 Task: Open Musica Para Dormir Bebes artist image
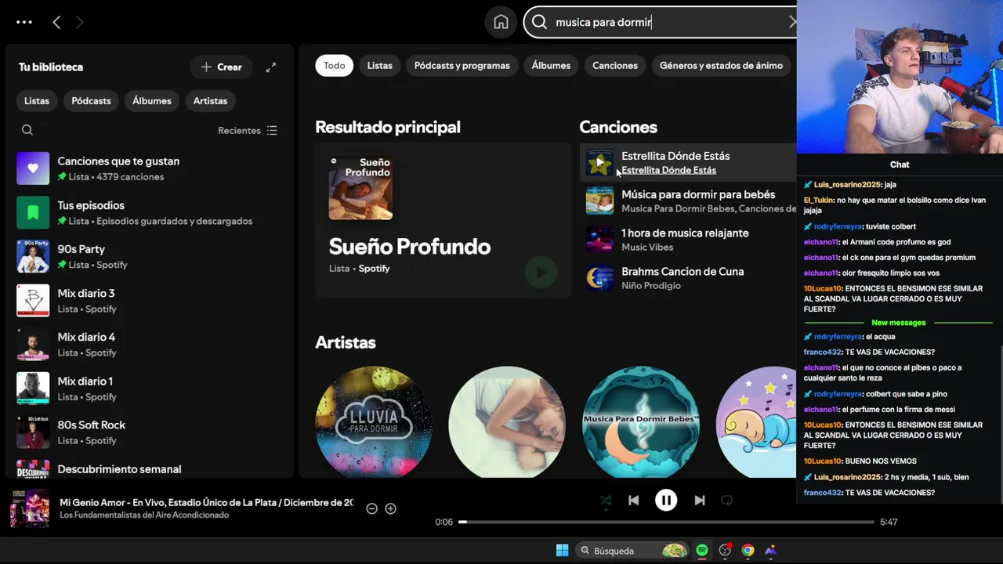point(640,423)
